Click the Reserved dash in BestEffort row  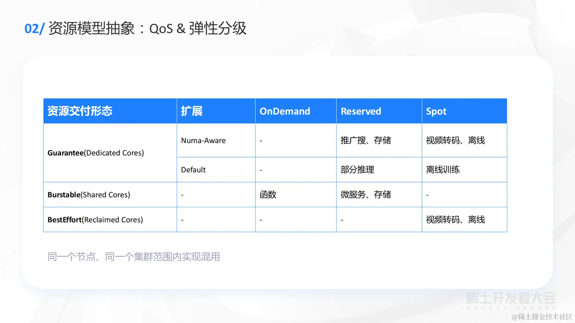342,220
